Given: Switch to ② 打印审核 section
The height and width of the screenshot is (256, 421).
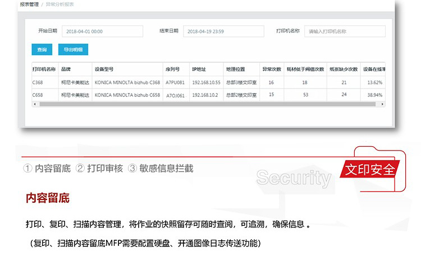Looking at the screenshot, I should pyautogui.click(x=99, y=168).
